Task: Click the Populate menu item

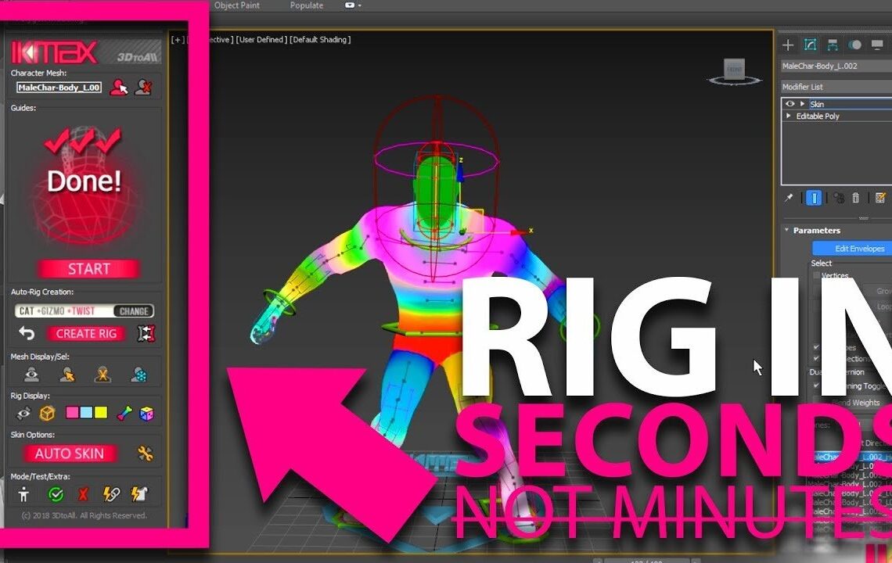Action: pyautogui.click(x=305, y=5)
